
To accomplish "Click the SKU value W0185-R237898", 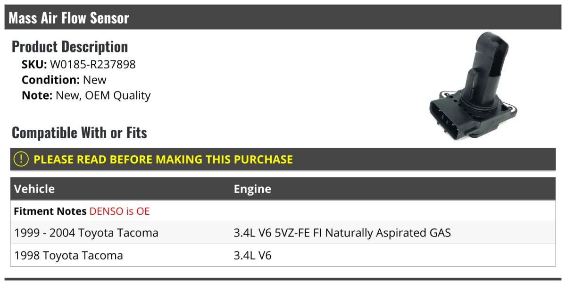I will [92, 65].
